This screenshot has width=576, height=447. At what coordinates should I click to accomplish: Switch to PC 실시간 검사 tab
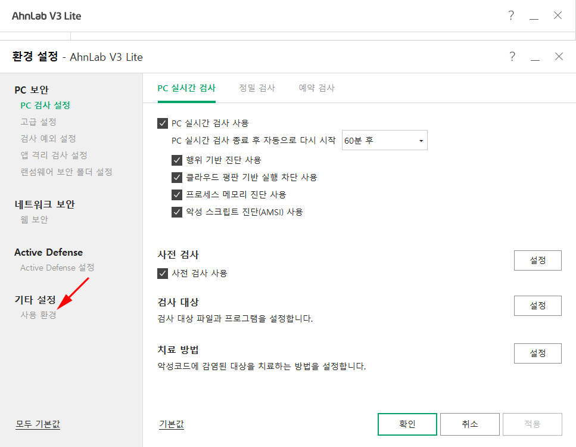[x=186, y=88]
